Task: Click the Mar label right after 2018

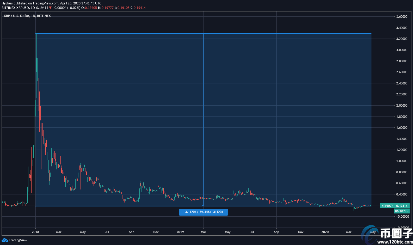Action: tap(59, 232)
